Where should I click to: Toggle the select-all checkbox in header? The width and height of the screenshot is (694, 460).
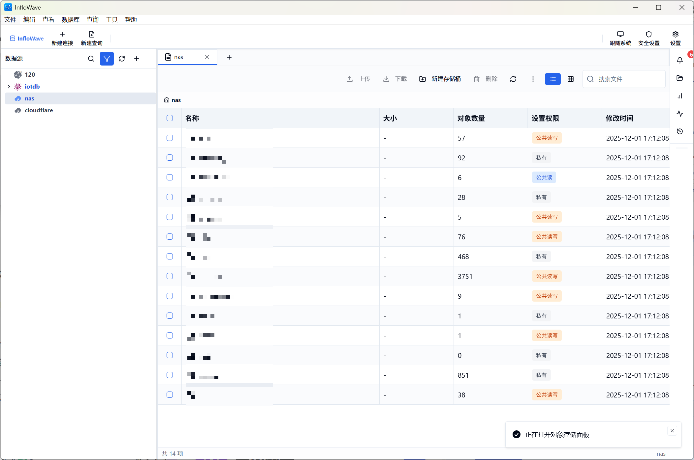click(170, 118)
